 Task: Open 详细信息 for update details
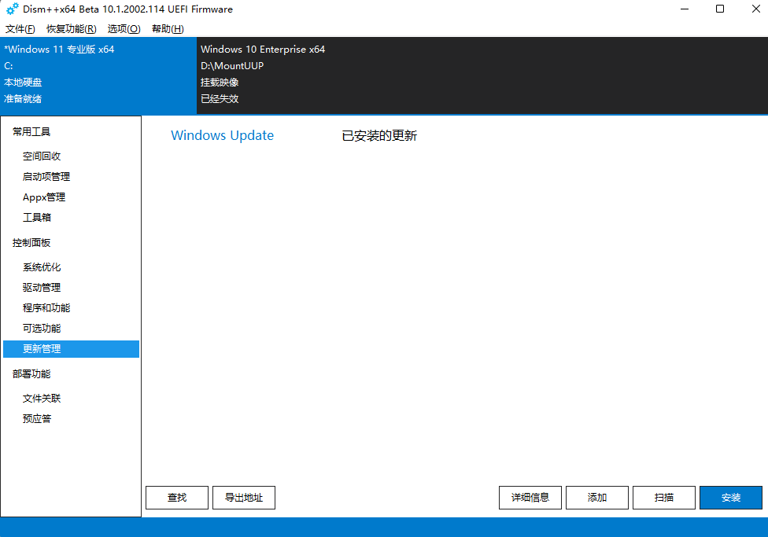[530, 497]
